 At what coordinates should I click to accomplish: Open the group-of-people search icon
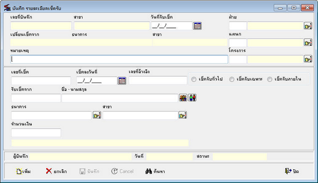point(183,98)
